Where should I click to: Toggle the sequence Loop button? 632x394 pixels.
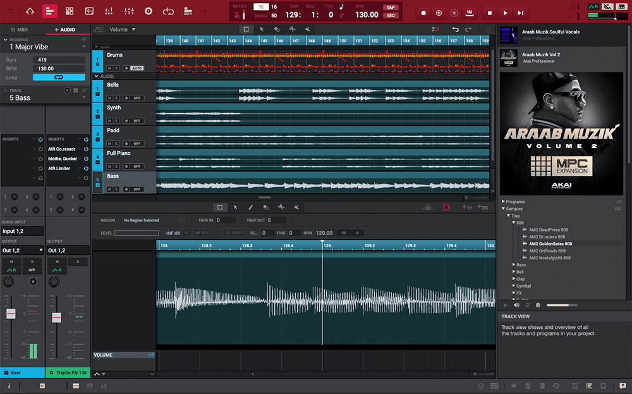pos(59,77)
